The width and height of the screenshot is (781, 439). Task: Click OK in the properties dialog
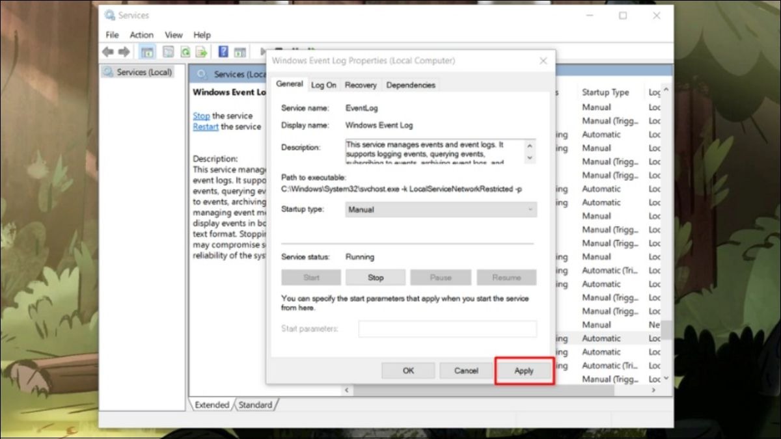coord(408,371)
